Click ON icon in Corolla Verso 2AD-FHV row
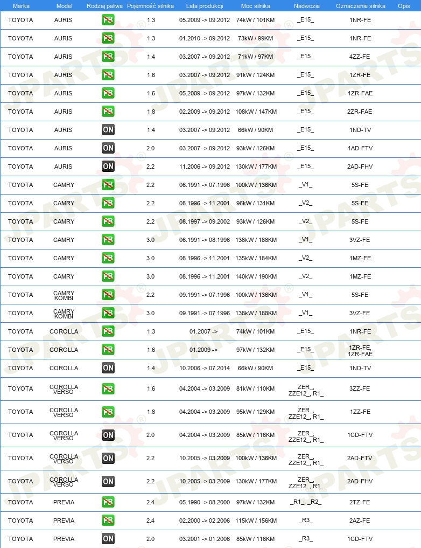Viewport: 421px width, 548px height. point(108,481)
